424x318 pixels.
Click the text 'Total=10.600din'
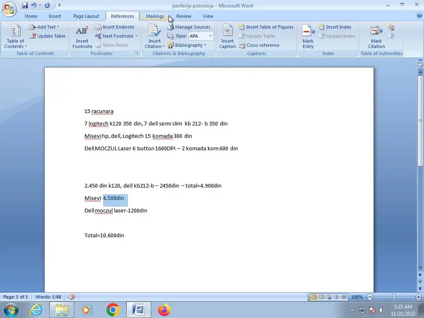coord(104,235)
